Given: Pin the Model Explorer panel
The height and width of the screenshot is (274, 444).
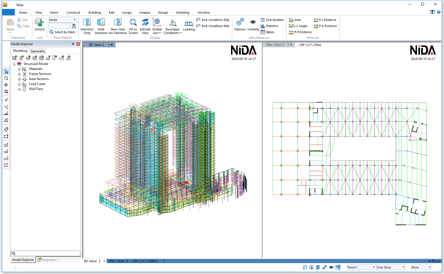Looking at the screenshot, I should 73,44.
